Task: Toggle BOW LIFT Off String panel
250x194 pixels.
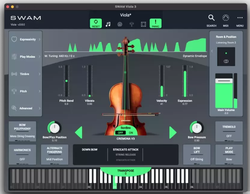Action: click(197, 155)
